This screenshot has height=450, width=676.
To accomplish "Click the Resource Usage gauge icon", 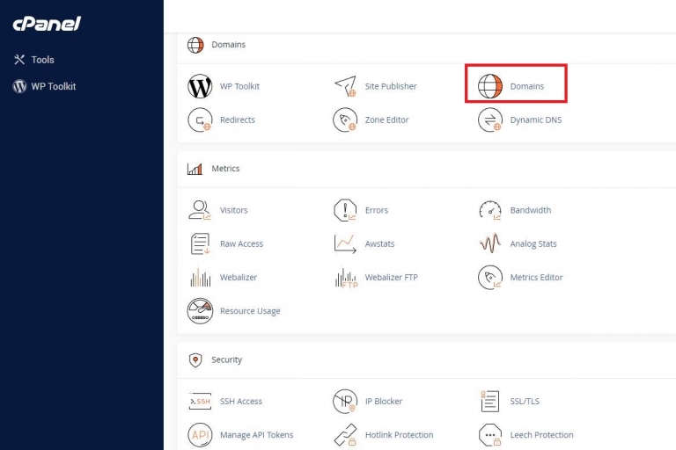I will [x=200, y=311].
